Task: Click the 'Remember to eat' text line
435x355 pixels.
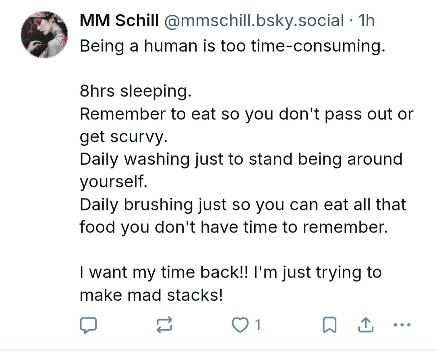Action: [x=246, y=114]
